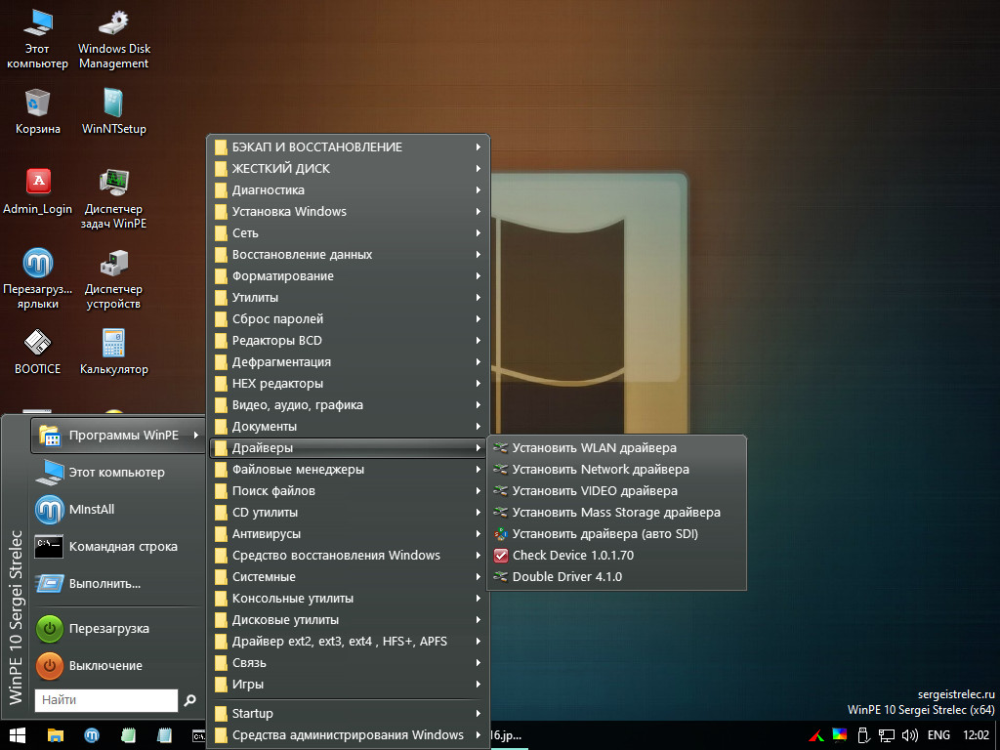This screenshot has height=750, width=1000.
Task: Click the USB device icon in tray
Action: tap(863, 735)
